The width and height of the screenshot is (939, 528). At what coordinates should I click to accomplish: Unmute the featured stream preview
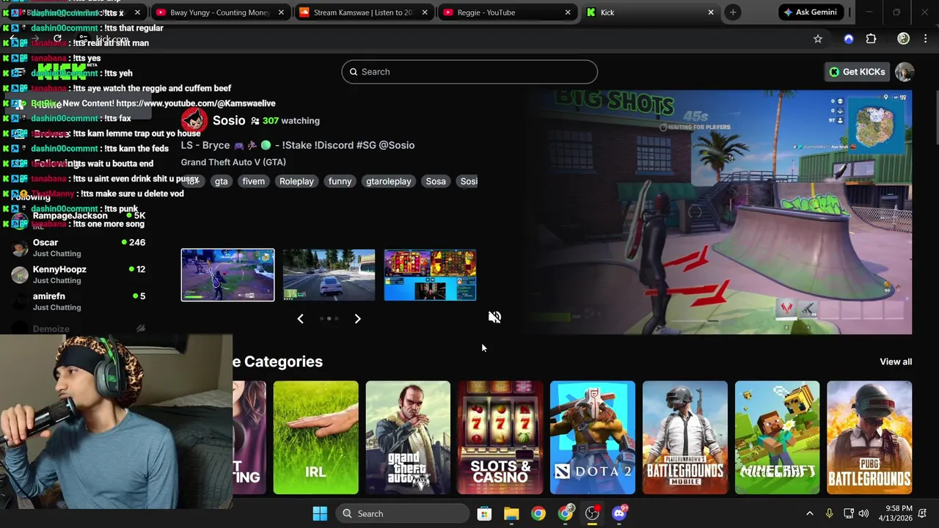coord(495,317)
